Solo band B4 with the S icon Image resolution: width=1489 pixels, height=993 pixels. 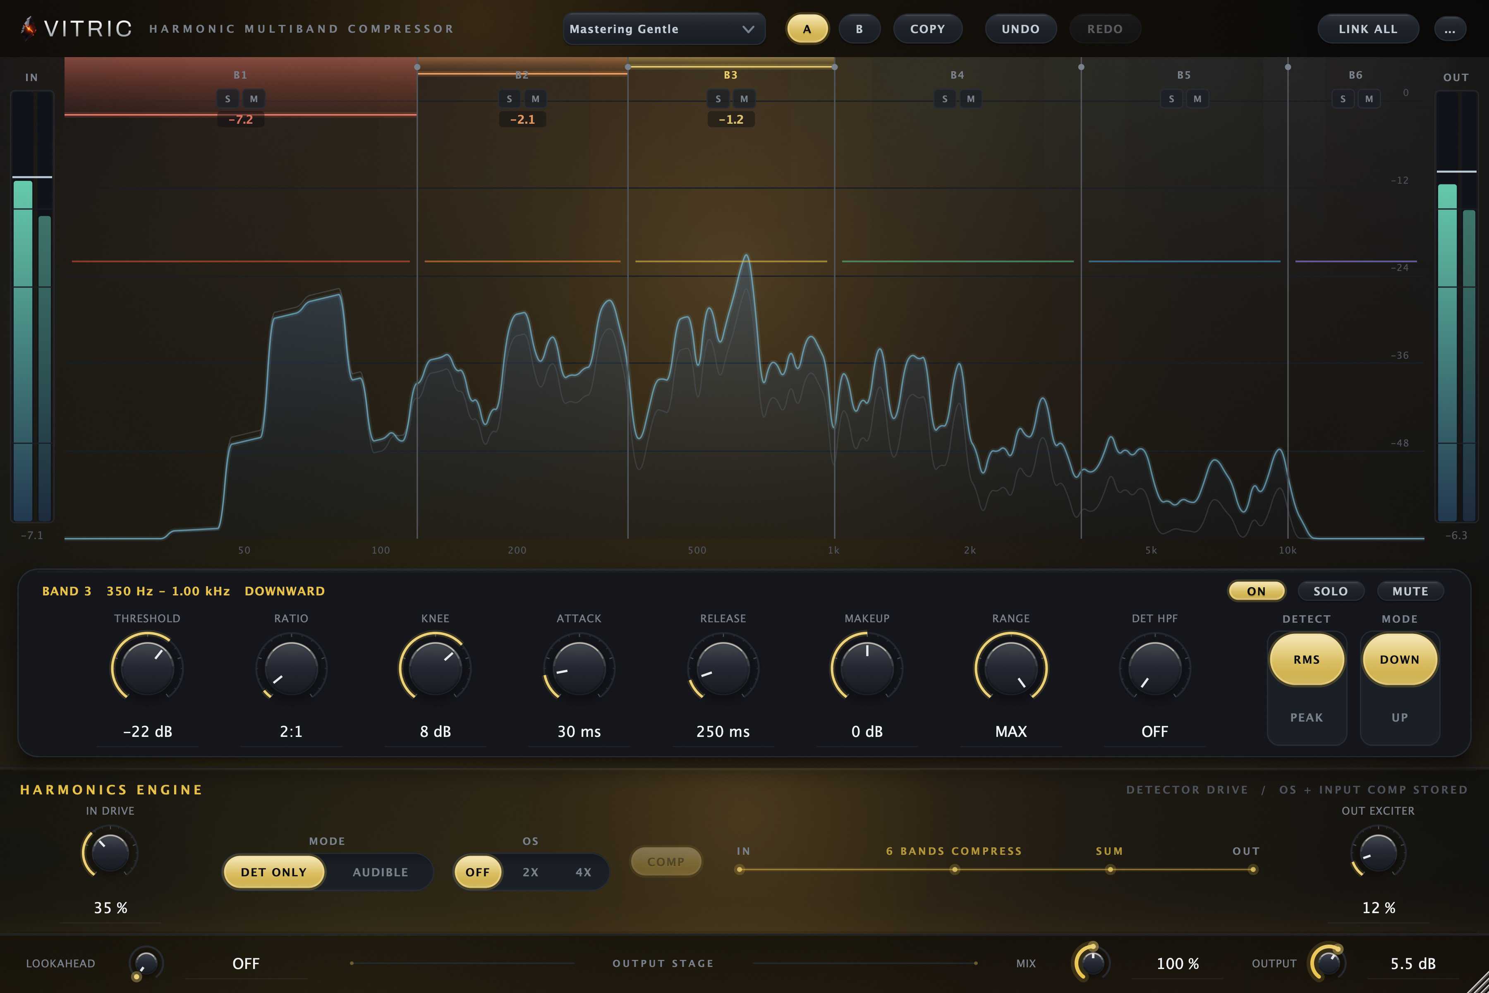click(945, 99)
